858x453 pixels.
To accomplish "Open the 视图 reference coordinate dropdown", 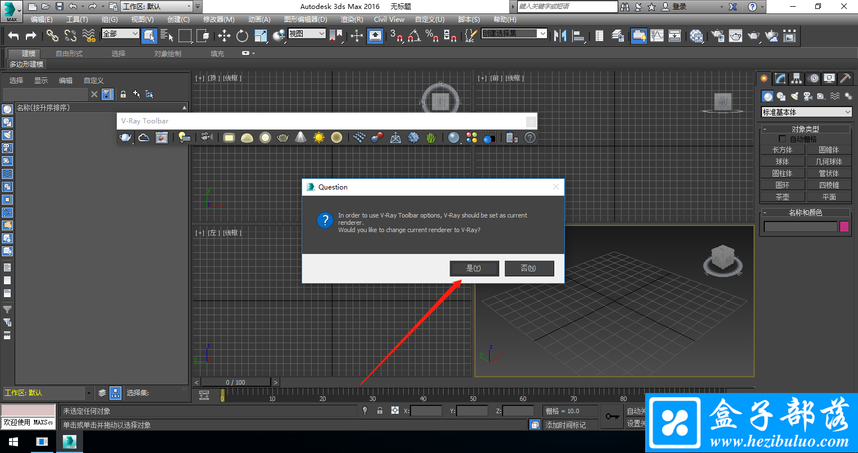I will [307, 34].
